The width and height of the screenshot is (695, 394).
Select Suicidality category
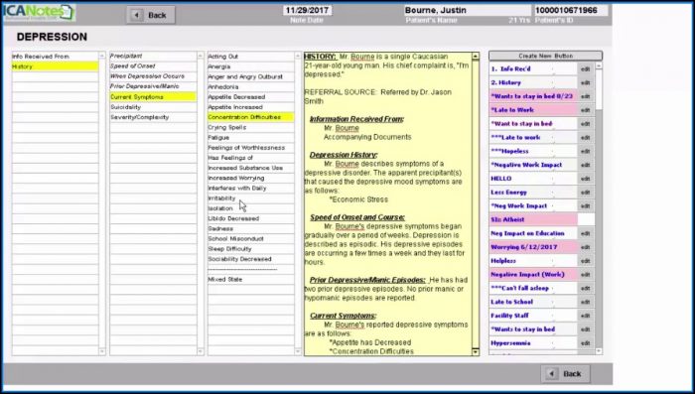(153, 107)
